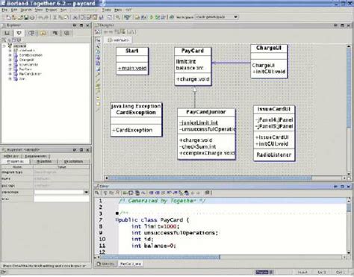This screenshot has height=277, width=354.
Task: Click the +main:void method in Start class
Action: tap(132, 68)
